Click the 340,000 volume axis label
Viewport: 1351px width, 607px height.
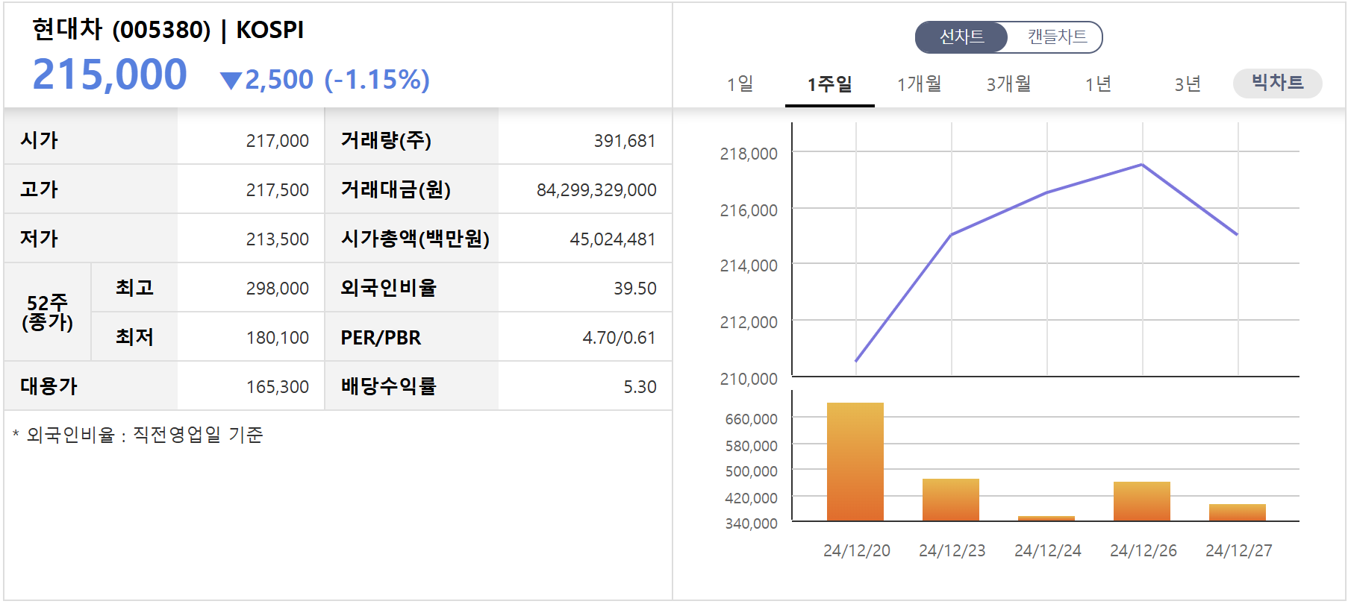click(751, 523)
